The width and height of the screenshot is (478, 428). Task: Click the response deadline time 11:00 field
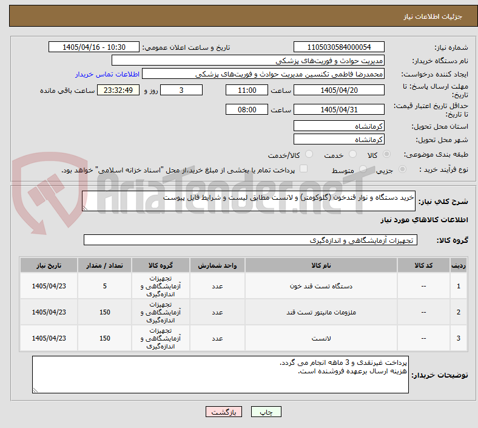tap(247, 90)
